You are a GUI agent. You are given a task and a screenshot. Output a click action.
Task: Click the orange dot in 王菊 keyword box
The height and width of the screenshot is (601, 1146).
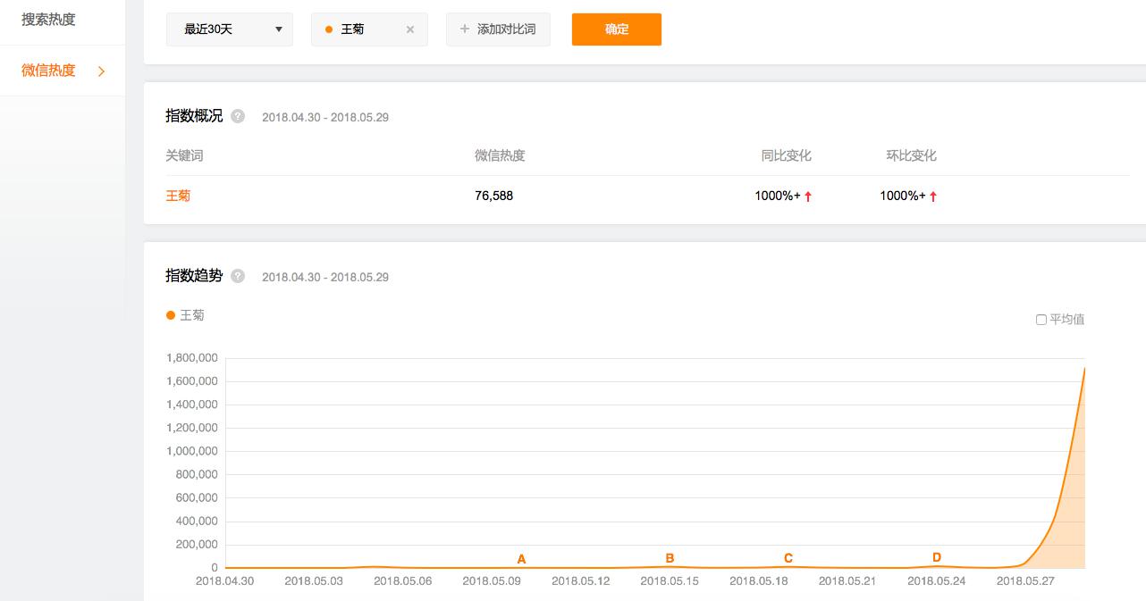tap(329, 29)
